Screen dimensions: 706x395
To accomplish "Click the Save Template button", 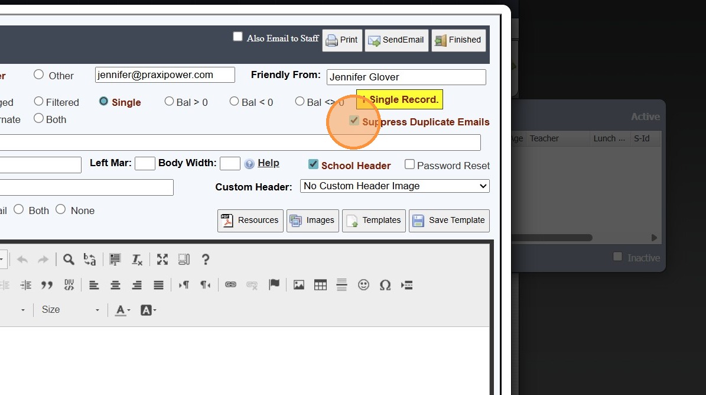I will pyautogui.click(x=450, y=221).
